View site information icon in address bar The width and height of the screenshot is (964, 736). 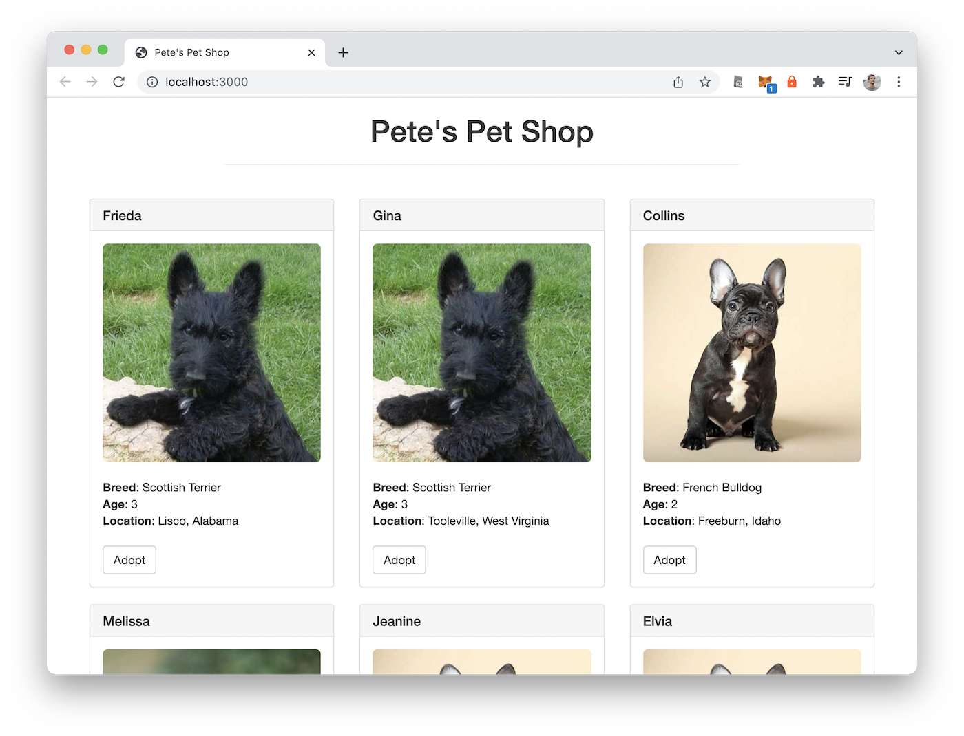[x=152, y=82]
